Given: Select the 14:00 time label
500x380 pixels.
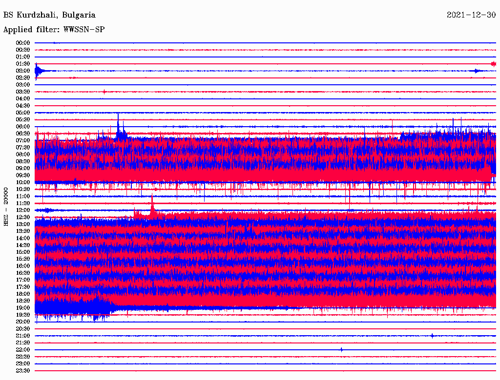Looking at the screenshot, I should (x=23, y=238).
